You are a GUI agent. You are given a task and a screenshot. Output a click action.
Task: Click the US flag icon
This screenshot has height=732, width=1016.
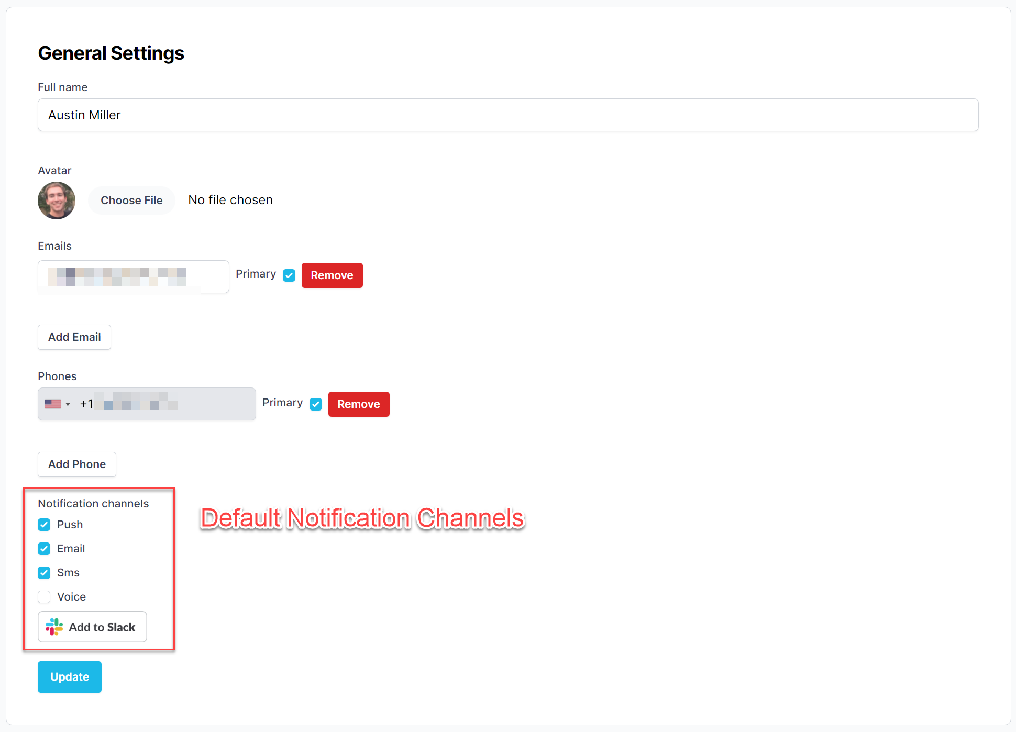coord(53,404)
